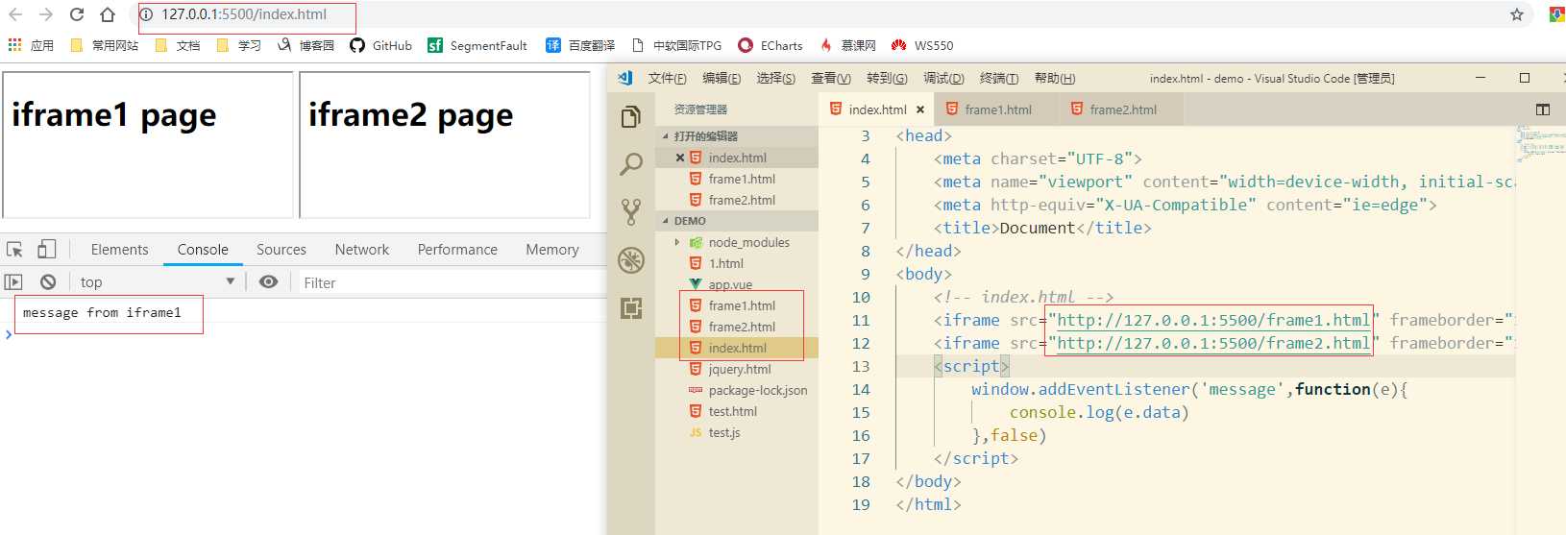Image resolution: width=1566 pixels, height=535 pixels.
Task: Clear the console with the ban icon
Action: click(x=48, y=281)
